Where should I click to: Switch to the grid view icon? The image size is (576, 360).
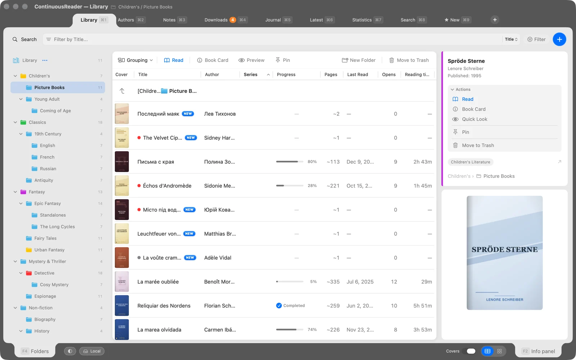[499, 351]
